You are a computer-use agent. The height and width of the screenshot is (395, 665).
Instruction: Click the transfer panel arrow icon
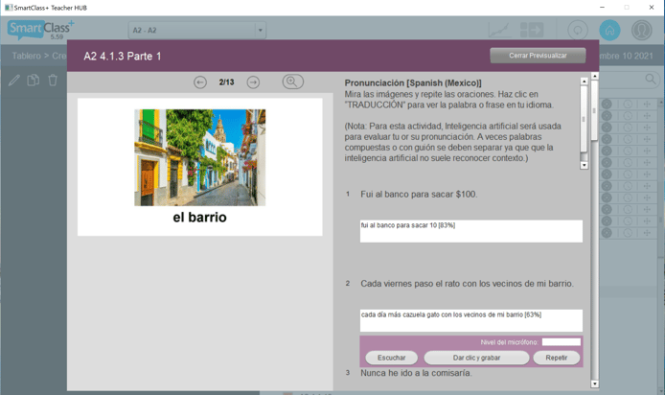532,30
